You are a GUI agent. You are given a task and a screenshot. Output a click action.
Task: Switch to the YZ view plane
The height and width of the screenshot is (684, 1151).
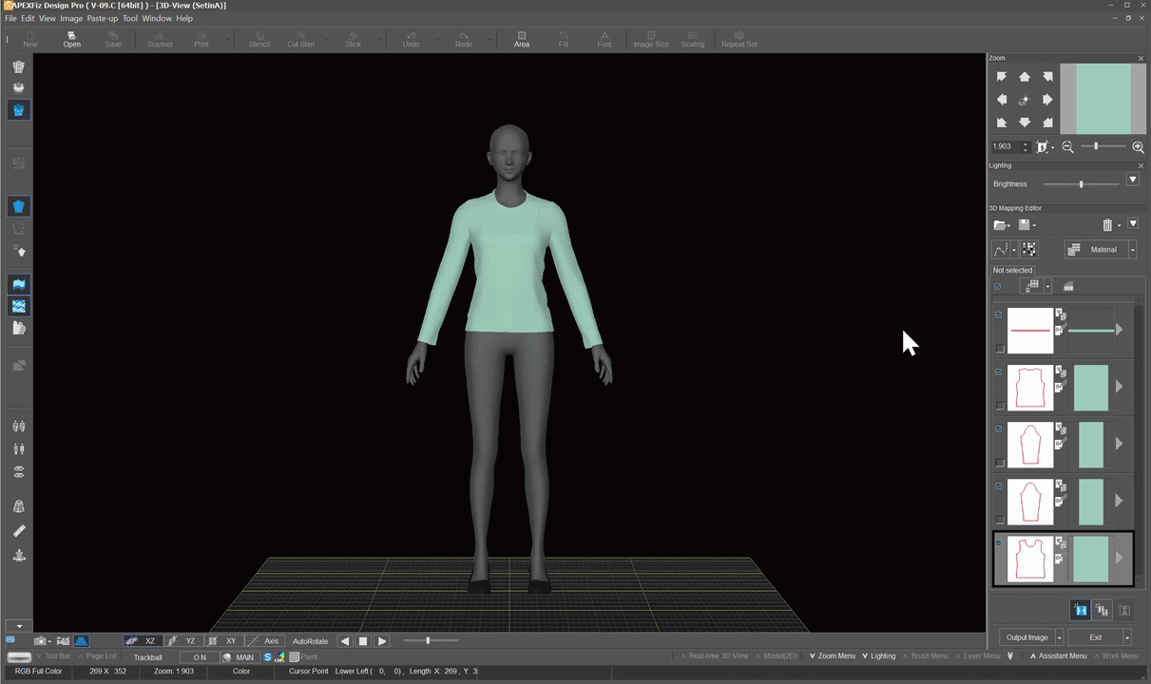[183, 641]
